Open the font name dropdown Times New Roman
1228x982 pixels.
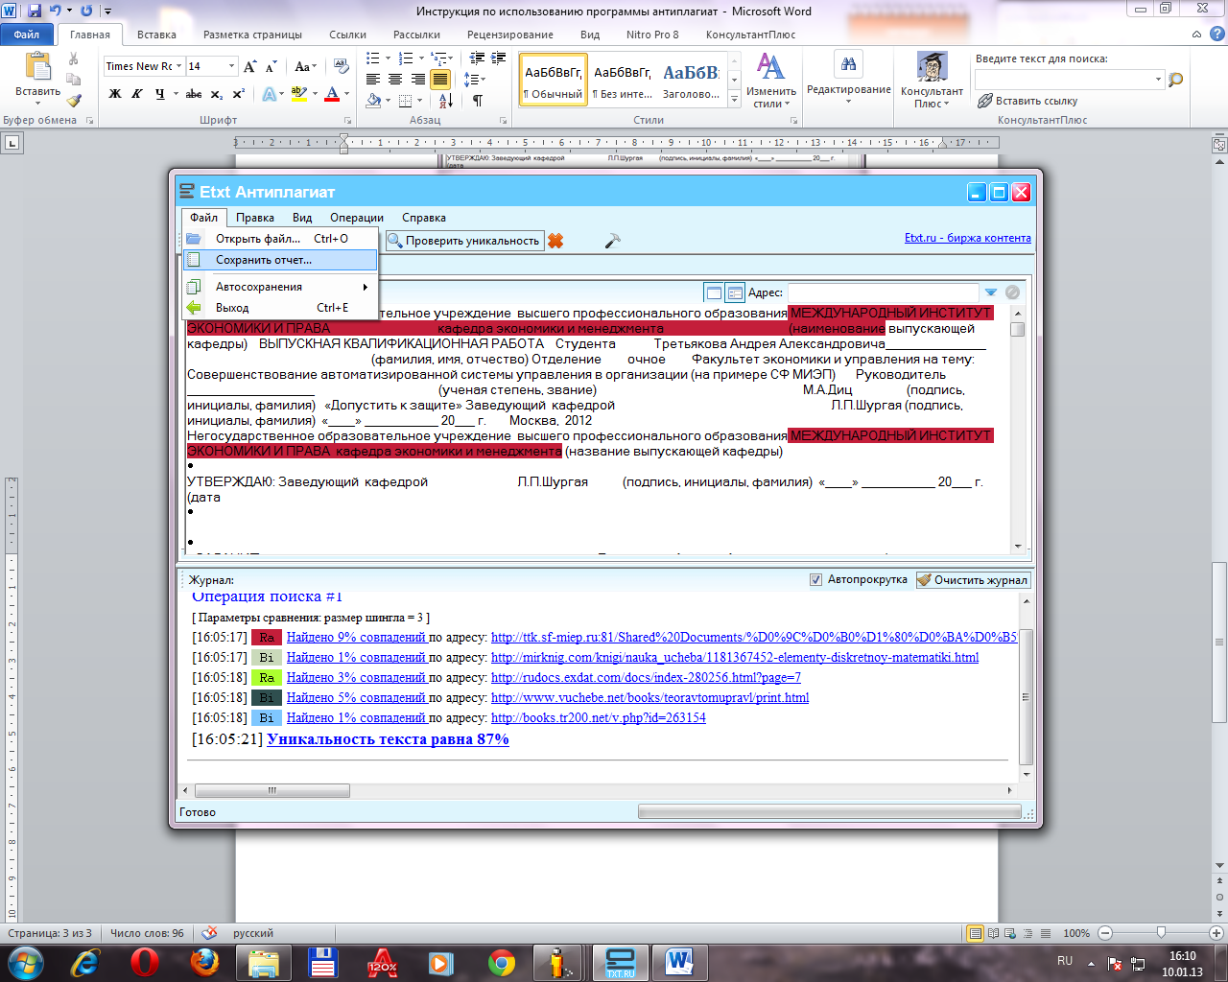178,66
